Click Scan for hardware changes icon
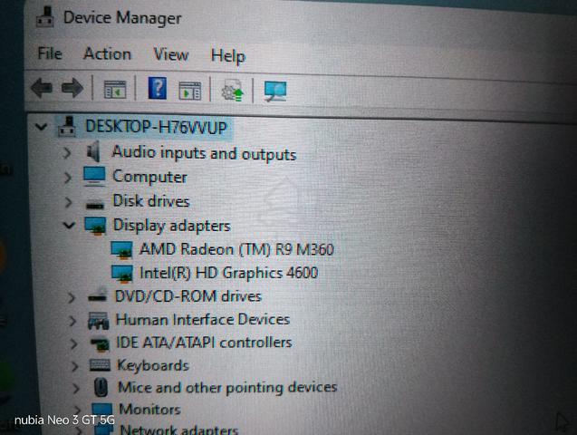This screenshot has height=435, width=577. [275, 92]
